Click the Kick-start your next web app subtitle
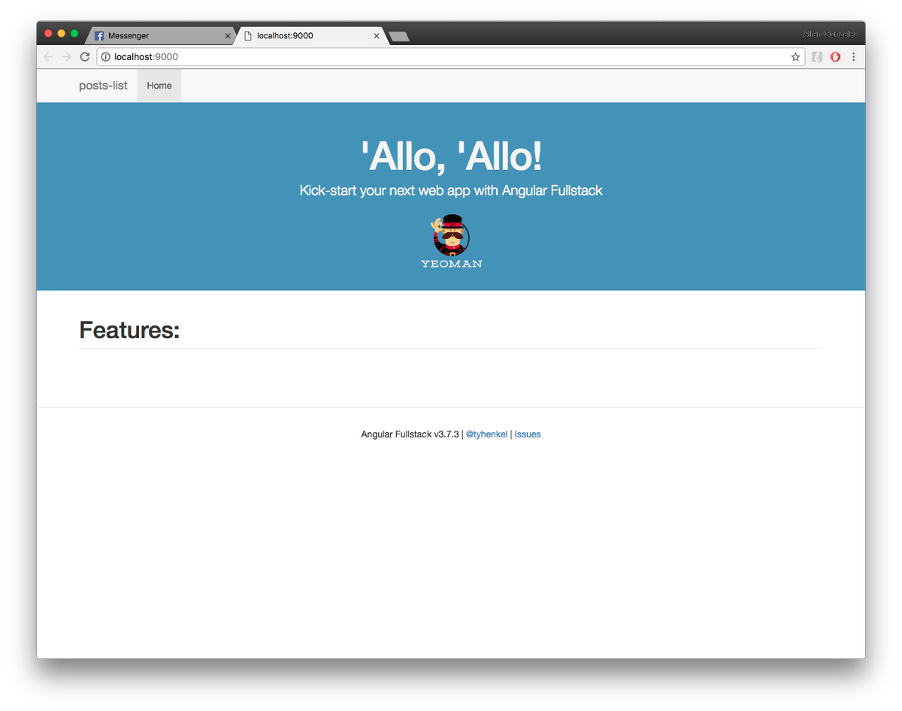The height and width of the screenshot is (711, 902). [x=451, y=191]
